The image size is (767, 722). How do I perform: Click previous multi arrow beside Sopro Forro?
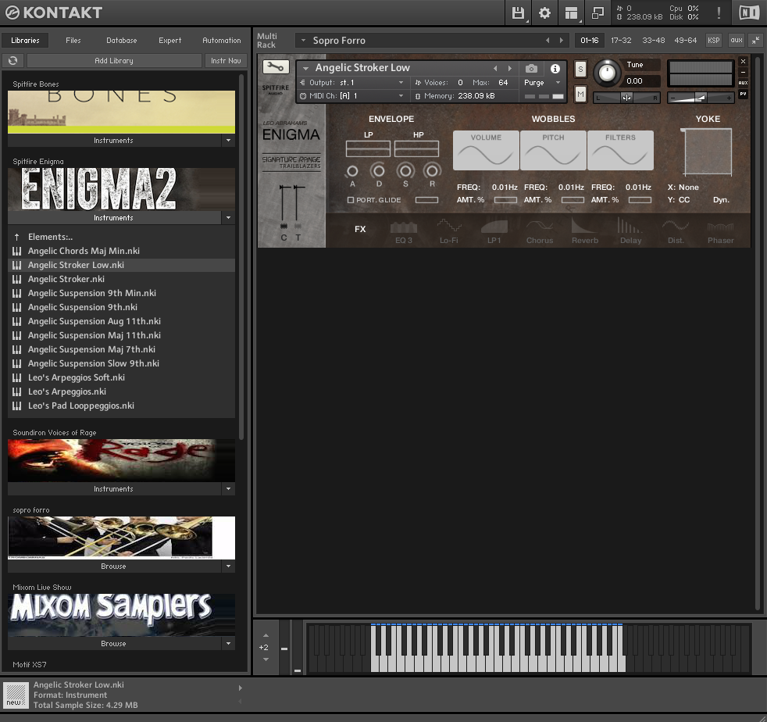pos(548,40)
